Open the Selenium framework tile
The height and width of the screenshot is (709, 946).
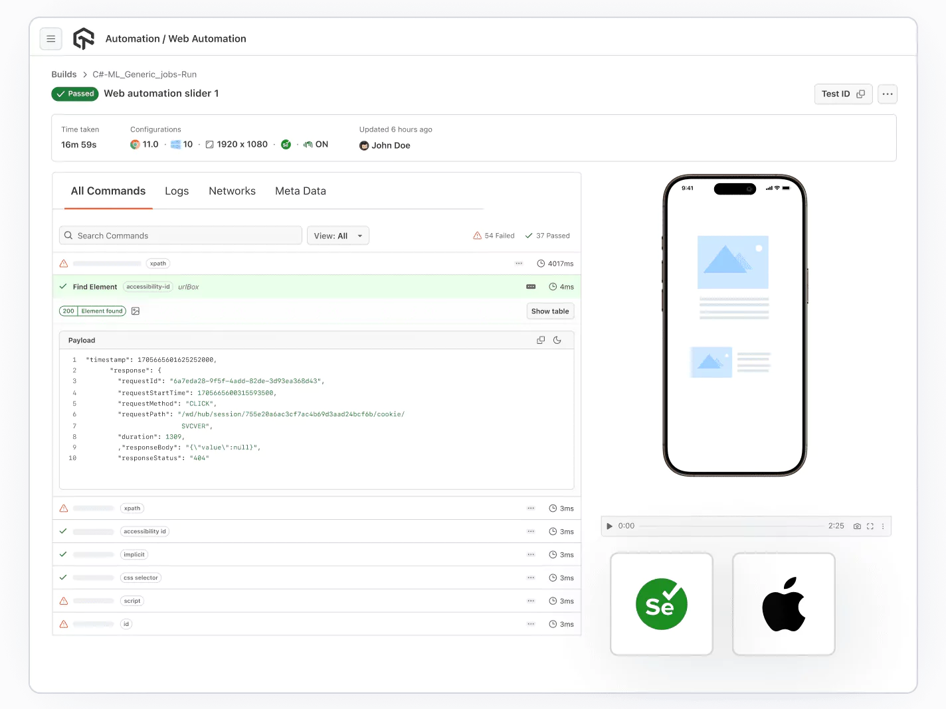[661, 604]
